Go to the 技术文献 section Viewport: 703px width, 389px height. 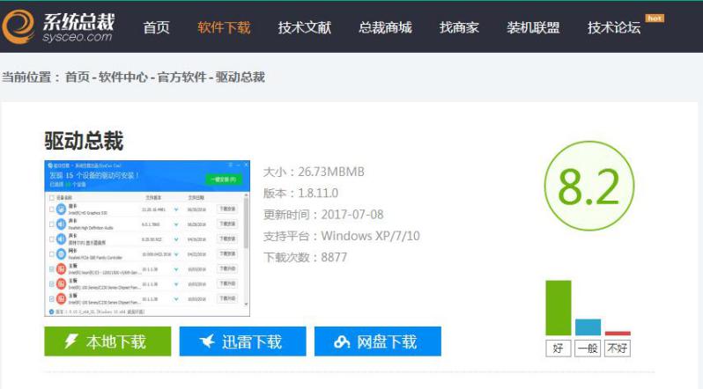tap(305, 28)
